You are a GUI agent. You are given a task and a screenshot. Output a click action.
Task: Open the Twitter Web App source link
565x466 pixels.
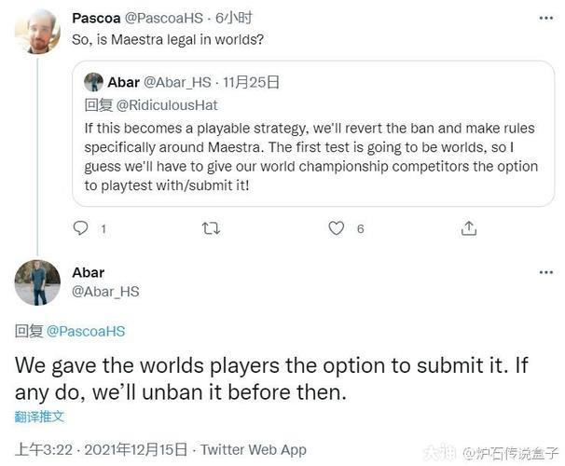click(253, 450)
